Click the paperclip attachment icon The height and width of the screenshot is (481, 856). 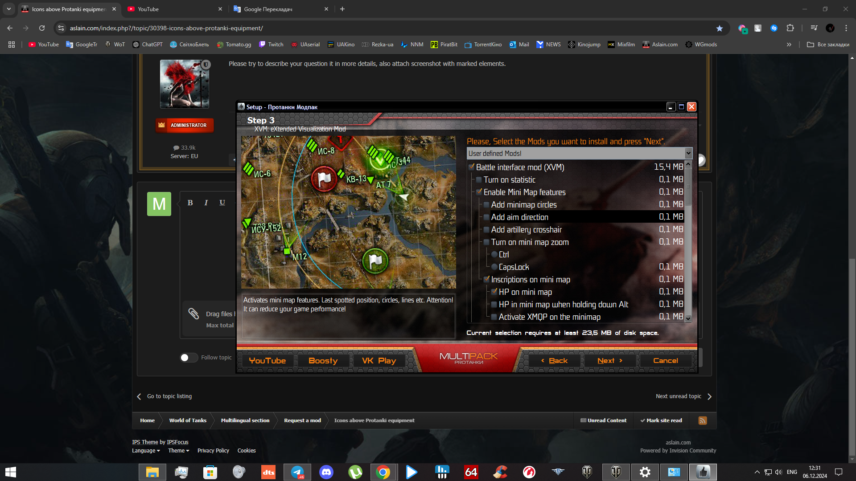[194, 314]
